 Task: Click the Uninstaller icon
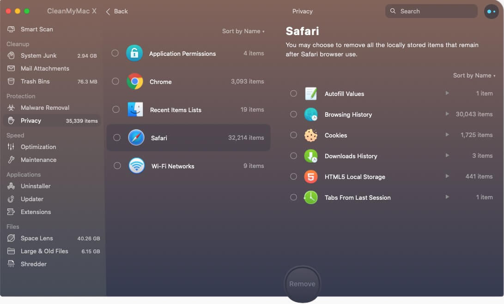[11, 186]
